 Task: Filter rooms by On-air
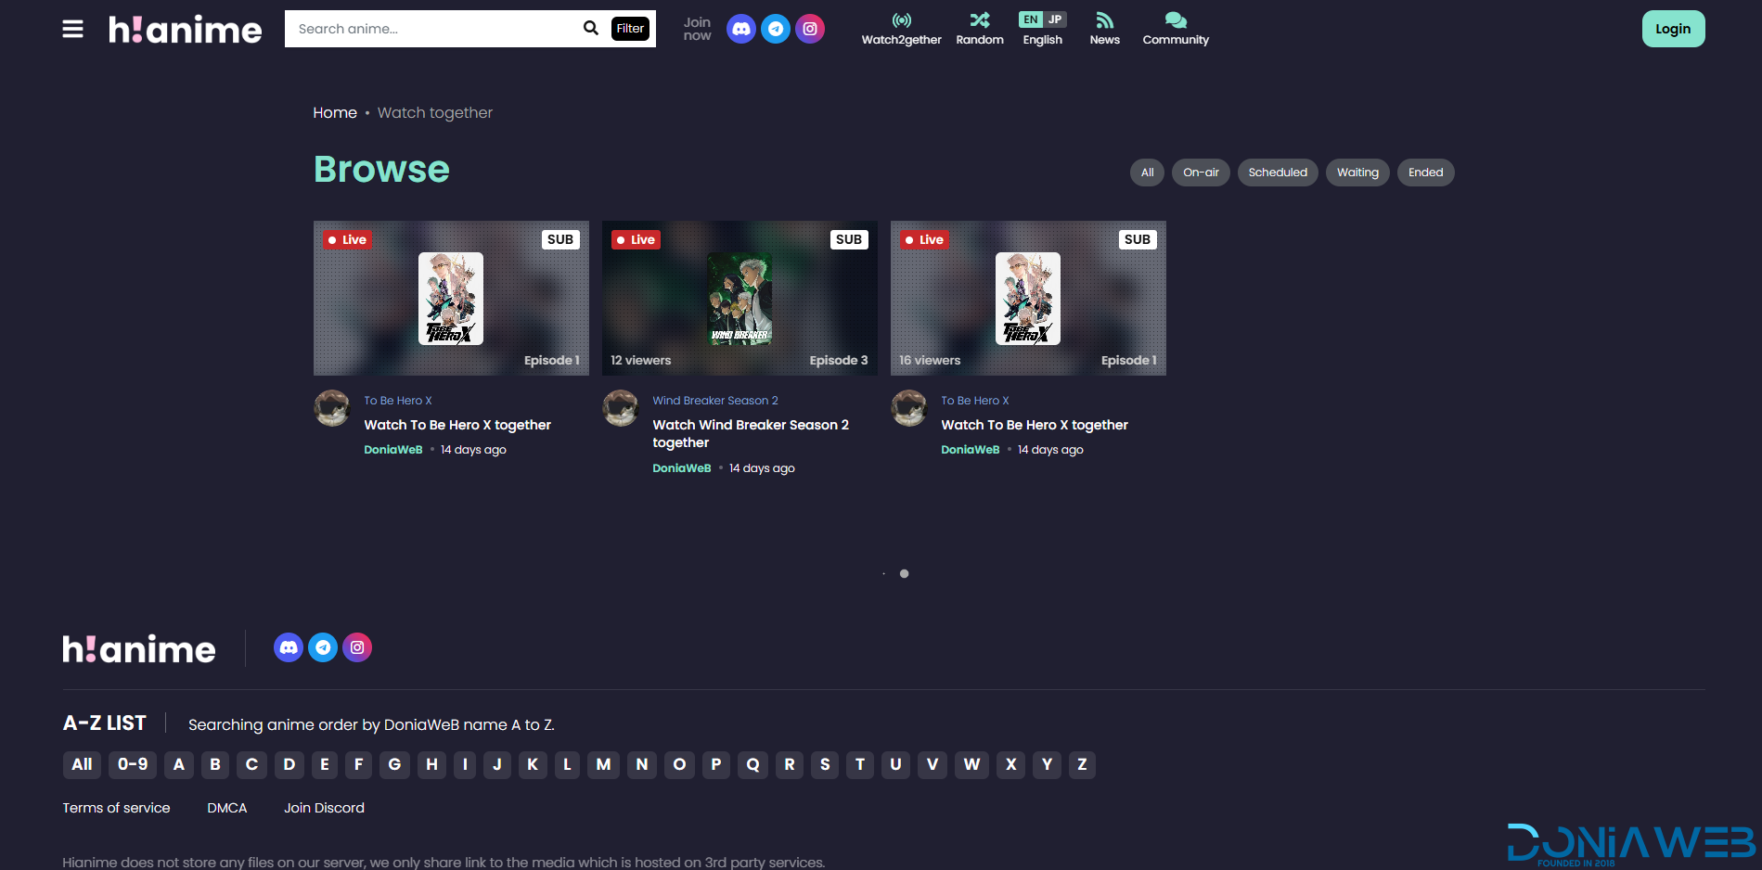pos(1201,173)
